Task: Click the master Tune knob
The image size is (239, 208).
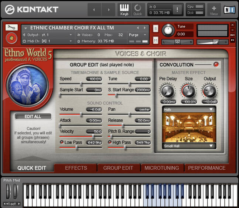Action: (x=168, y=30)
